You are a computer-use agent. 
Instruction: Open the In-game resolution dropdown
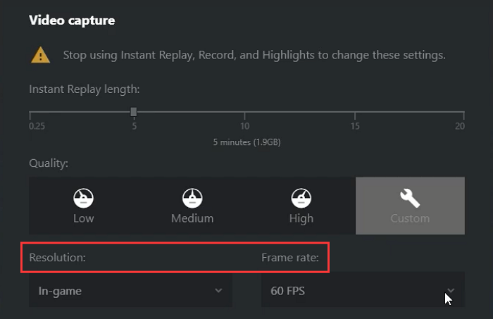pos(130,290)
